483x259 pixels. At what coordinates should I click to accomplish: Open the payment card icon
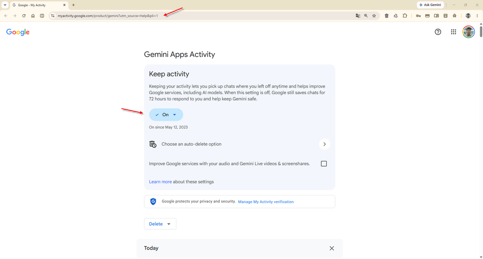point(427,16)
